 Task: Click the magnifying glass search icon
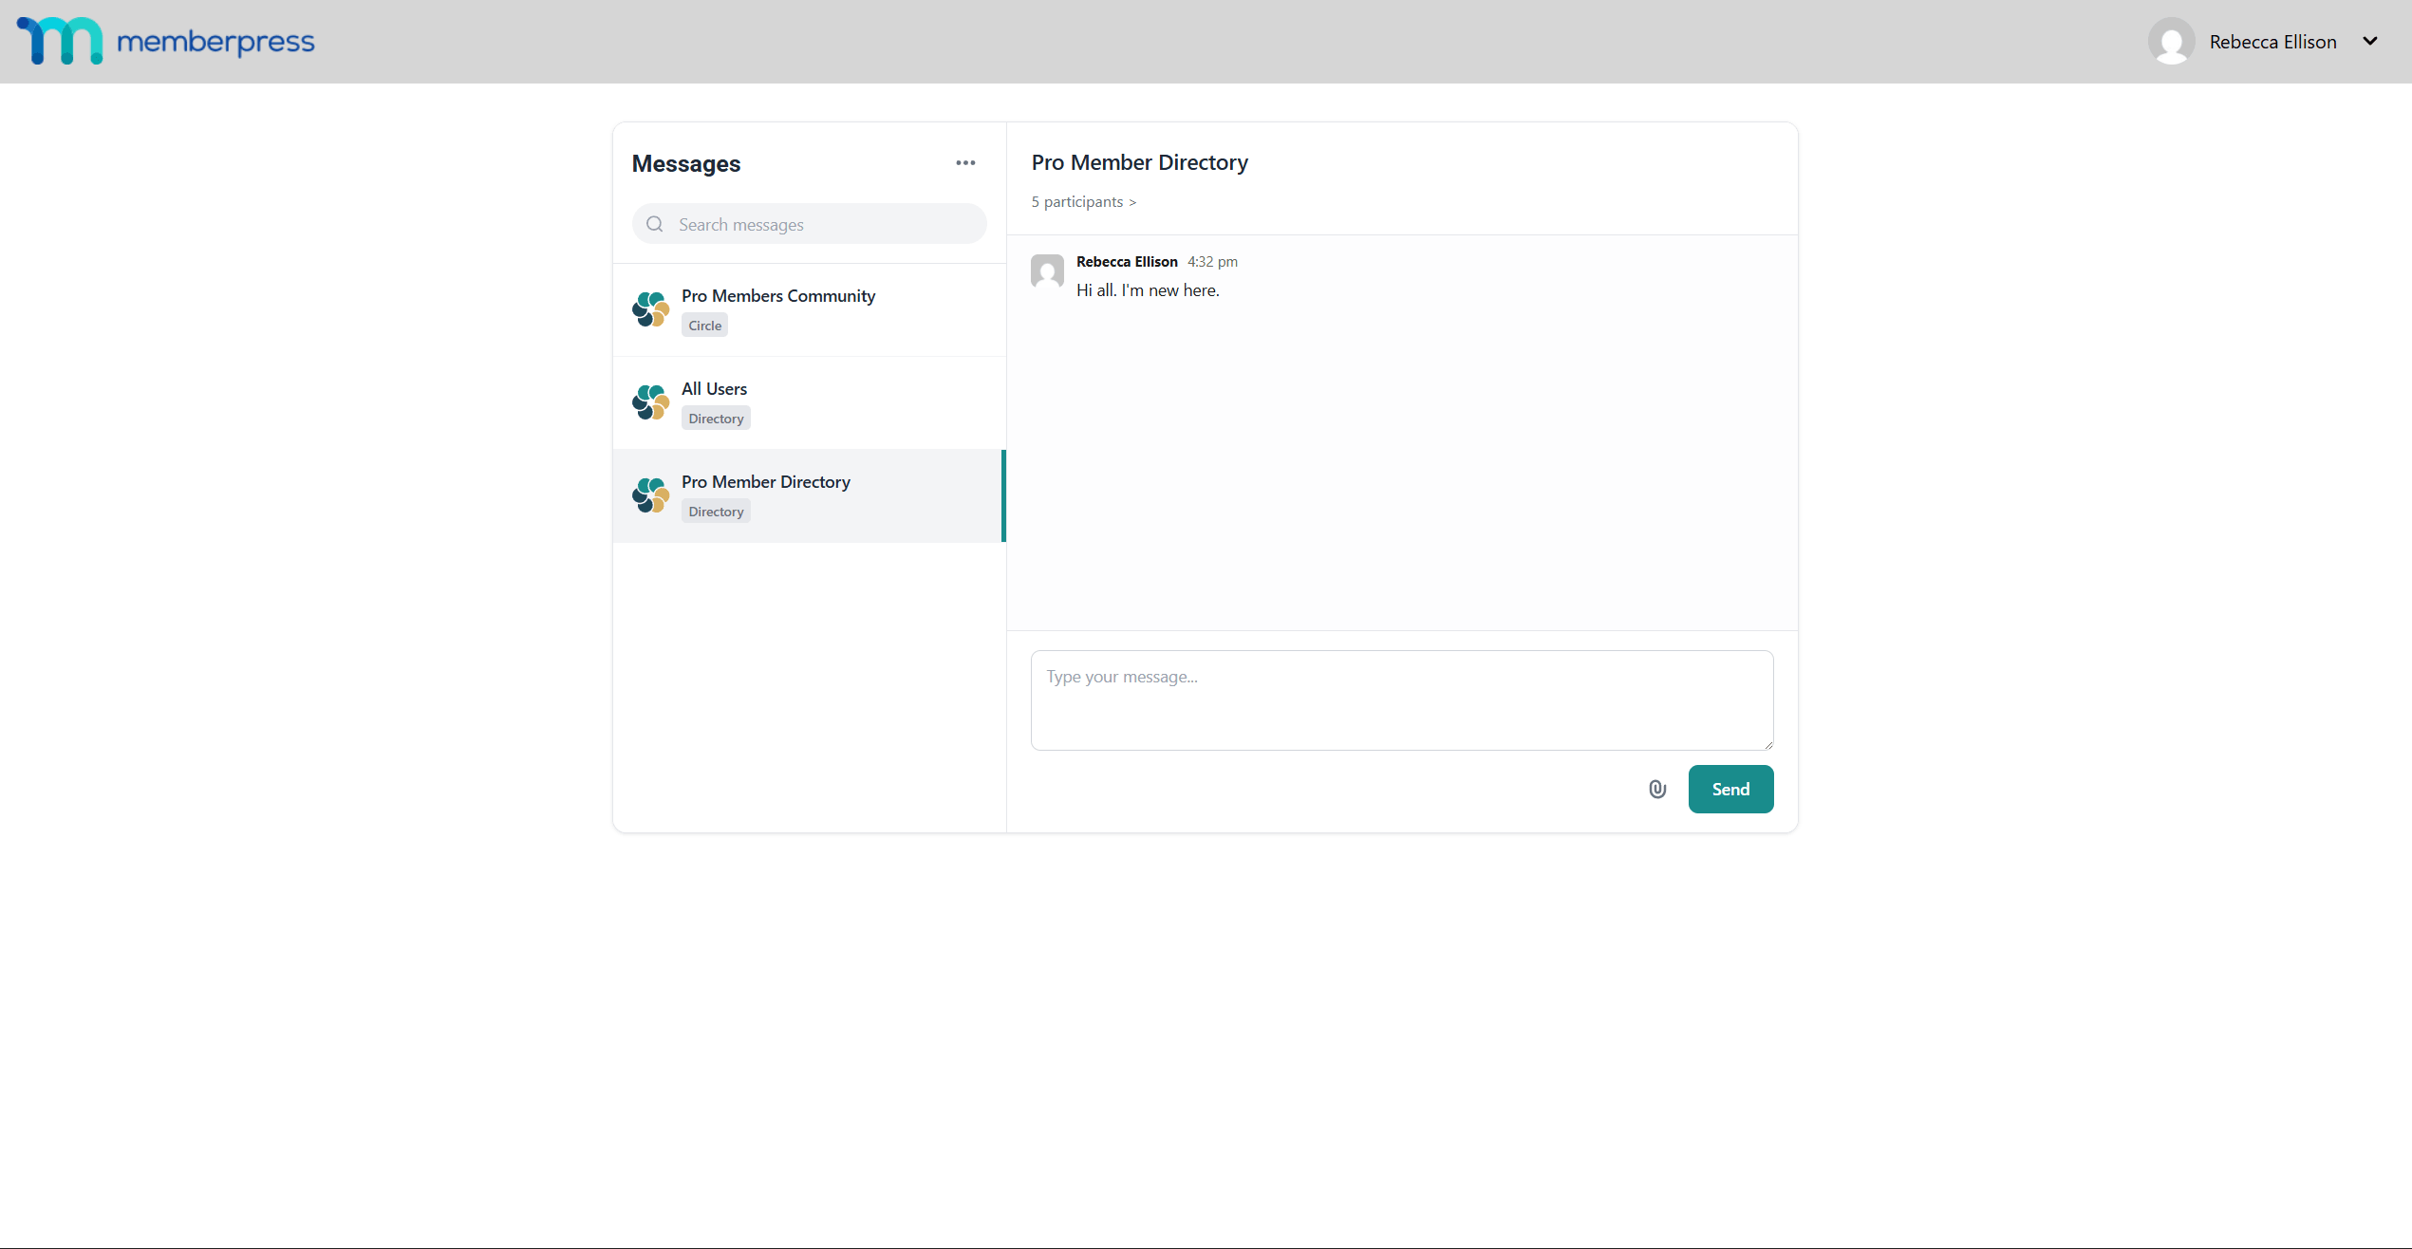click(655, 224)
